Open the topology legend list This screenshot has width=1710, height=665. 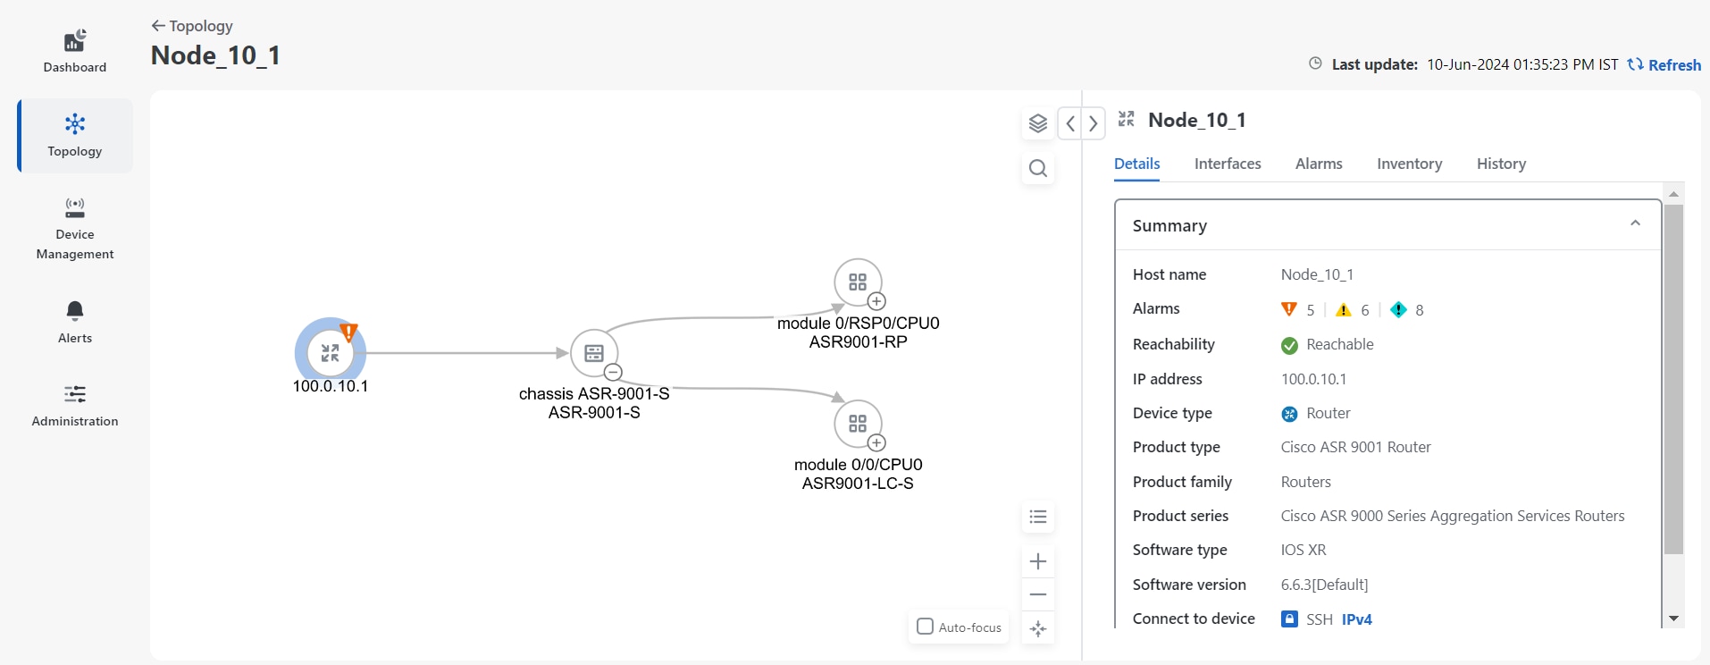pyautogui.click(x=1038, y=517)
